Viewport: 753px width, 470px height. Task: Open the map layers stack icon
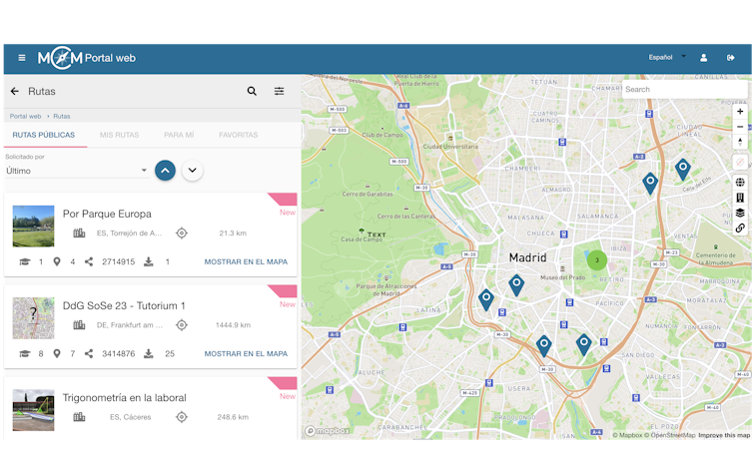[x=740, y=213]
